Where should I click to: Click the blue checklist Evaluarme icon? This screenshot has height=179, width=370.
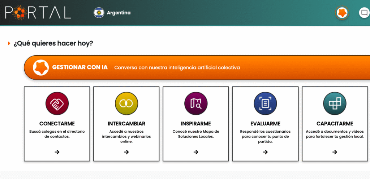(265, 104)
